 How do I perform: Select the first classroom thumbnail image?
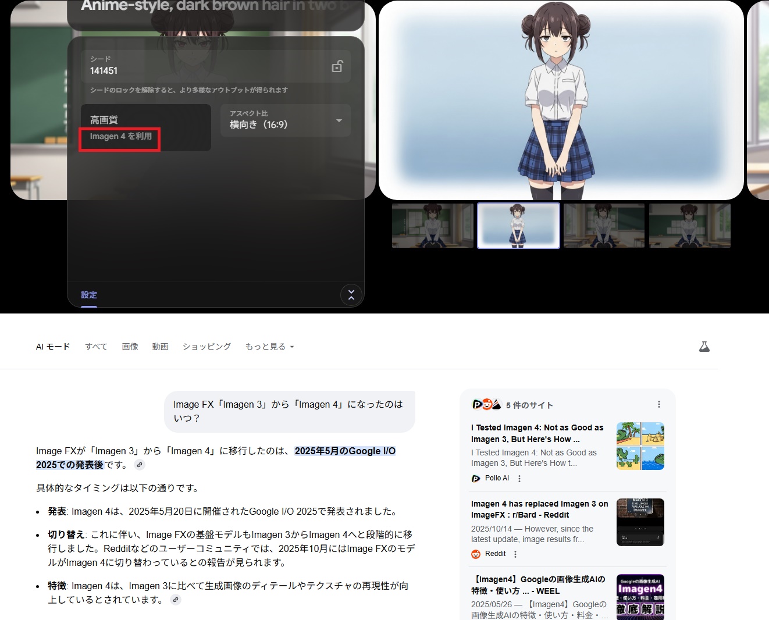click(432, 226)
